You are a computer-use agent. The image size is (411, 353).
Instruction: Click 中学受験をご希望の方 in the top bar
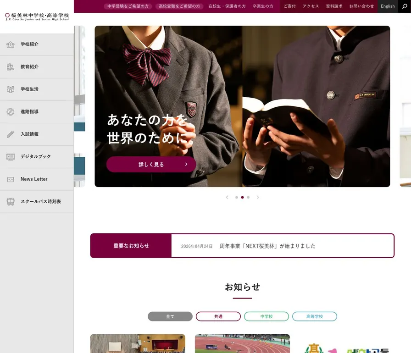tap(128, 6)
